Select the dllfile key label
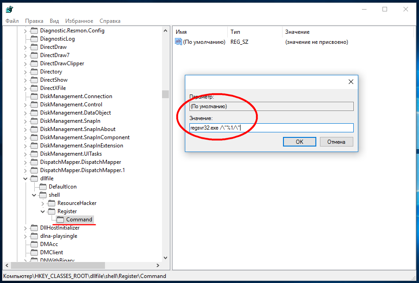Viewport: 419px width, 283px height. tap(47, 178)
